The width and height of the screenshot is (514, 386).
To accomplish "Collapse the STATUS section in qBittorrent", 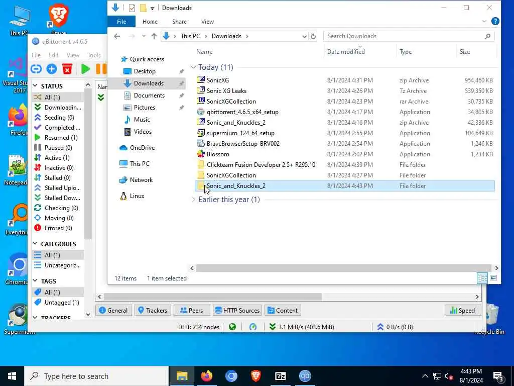I will pyautogui.click(x=35, y=86).
